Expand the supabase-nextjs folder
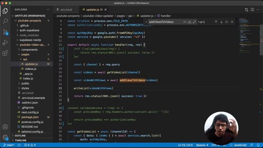 [30, 40]
